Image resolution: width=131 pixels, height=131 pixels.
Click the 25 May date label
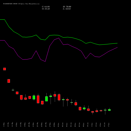coord(42,125)
